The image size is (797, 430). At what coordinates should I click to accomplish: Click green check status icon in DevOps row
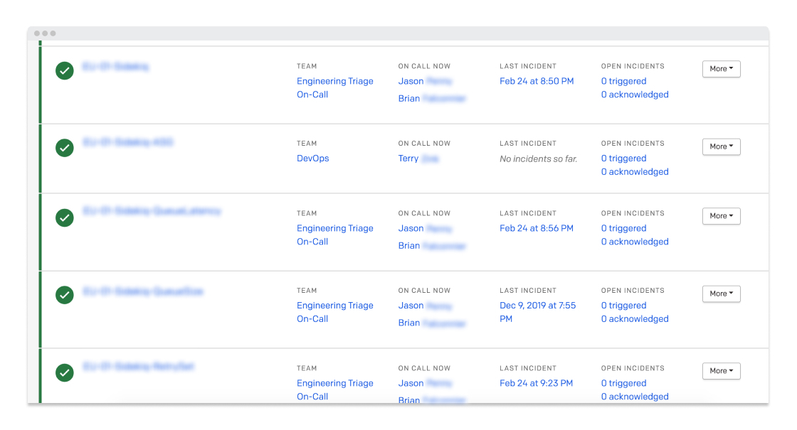65,148
